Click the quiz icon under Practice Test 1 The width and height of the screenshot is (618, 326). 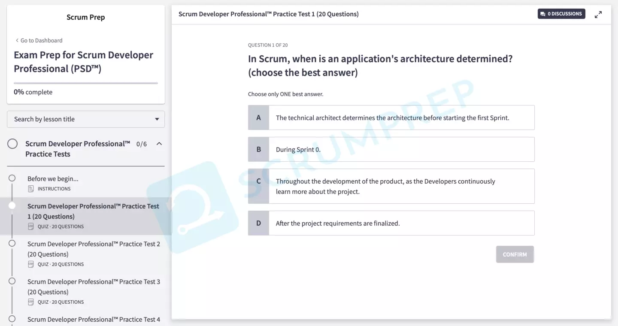click(31, 226)
